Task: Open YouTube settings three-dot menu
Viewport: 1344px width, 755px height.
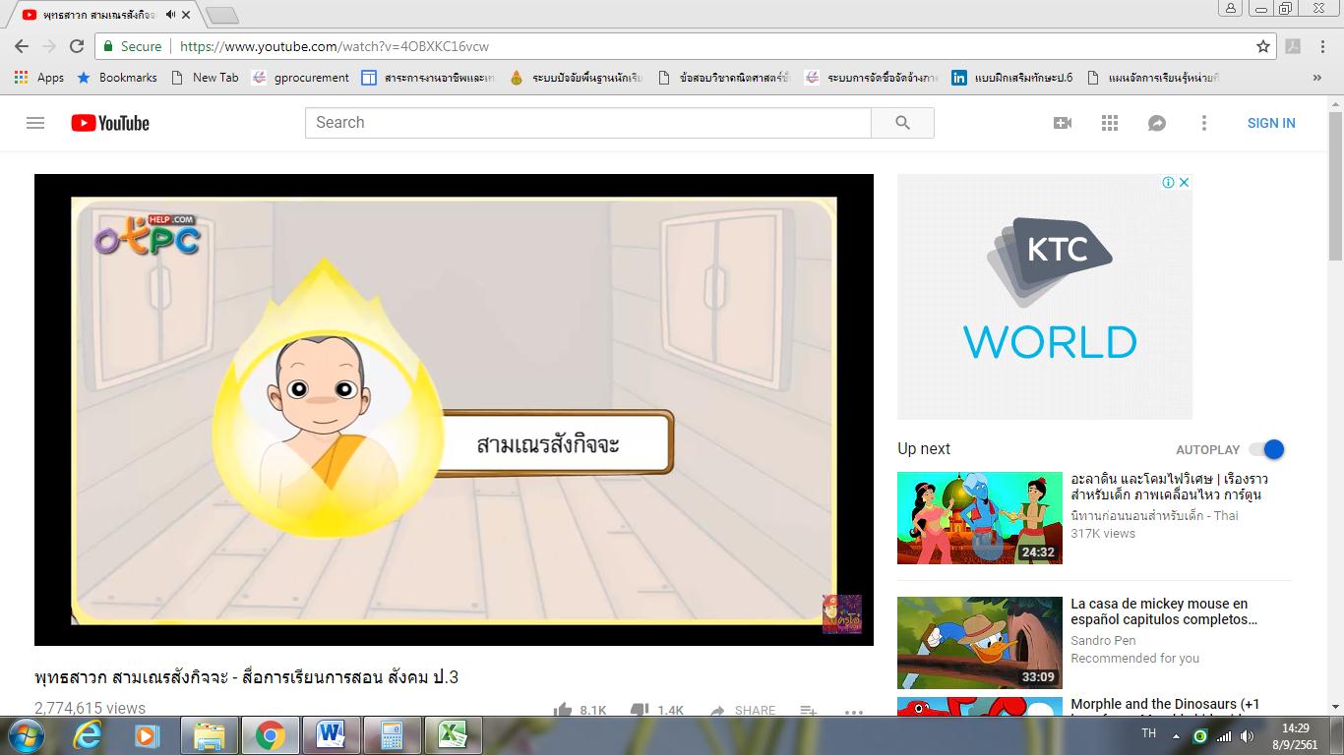Action: [1203, 123]
